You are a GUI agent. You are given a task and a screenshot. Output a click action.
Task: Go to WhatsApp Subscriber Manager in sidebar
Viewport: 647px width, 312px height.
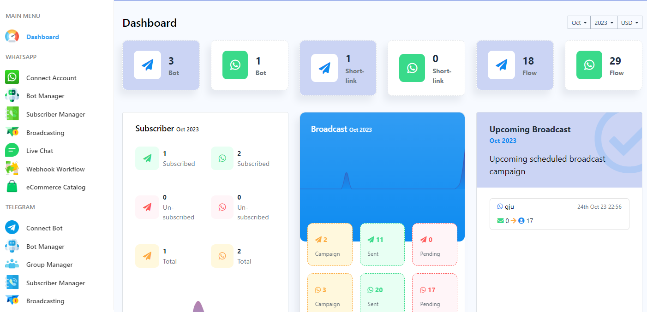pyautogui.click(x=55, y=114)
